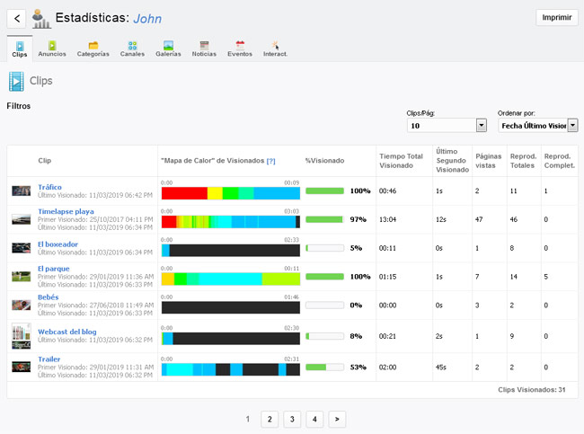Click Timelapse playa total time 13:04

click(x=388, y=219)
